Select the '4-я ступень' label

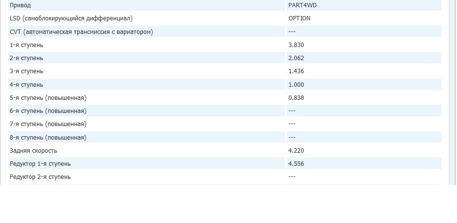tap(26, 85)
